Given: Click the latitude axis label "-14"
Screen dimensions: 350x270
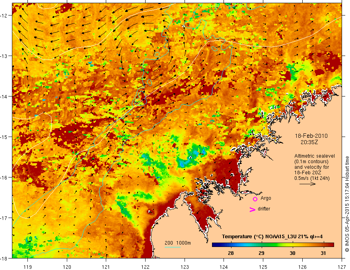Looking at the screenshot, I should click(4, 96).
